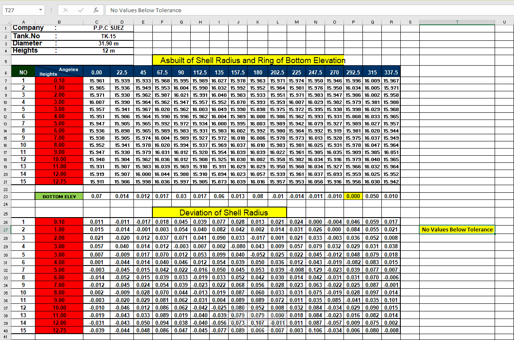Click the '180' angle header cell
This screenshot has width=514, height=340.
coord(258,72)
